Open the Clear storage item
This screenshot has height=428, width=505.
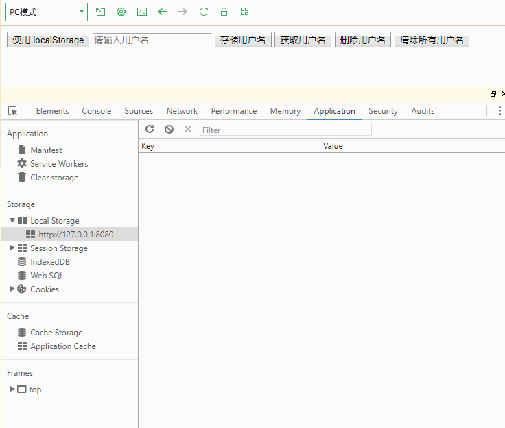pyautogui.click(x=54, y=178)
